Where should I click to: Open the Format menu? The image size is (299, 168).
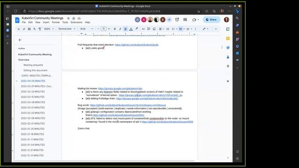click(x=56, y=22)
